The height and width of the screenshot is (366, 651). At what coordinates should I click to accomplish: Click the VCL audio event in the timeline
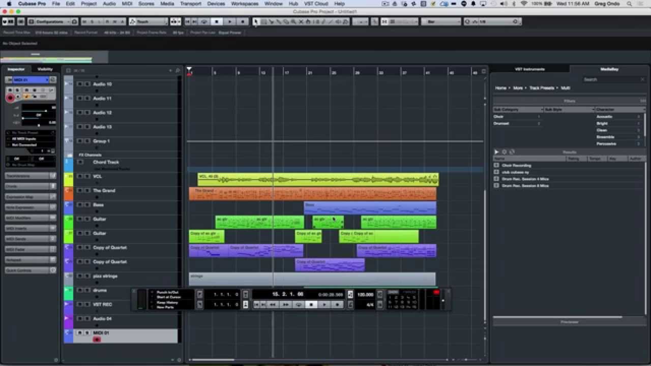(x=318, y=179)
